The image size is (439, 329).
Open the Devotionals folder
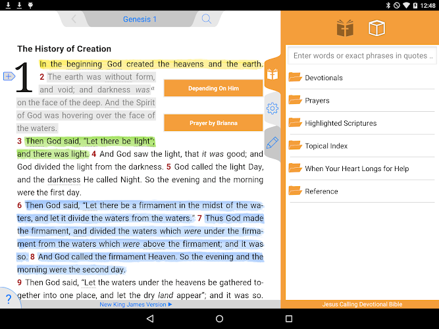(x=362, y=78)
